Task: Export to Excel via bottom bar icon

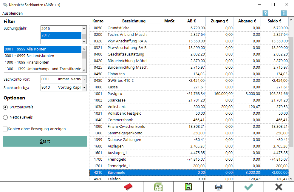Action: [x=158, y=187]
